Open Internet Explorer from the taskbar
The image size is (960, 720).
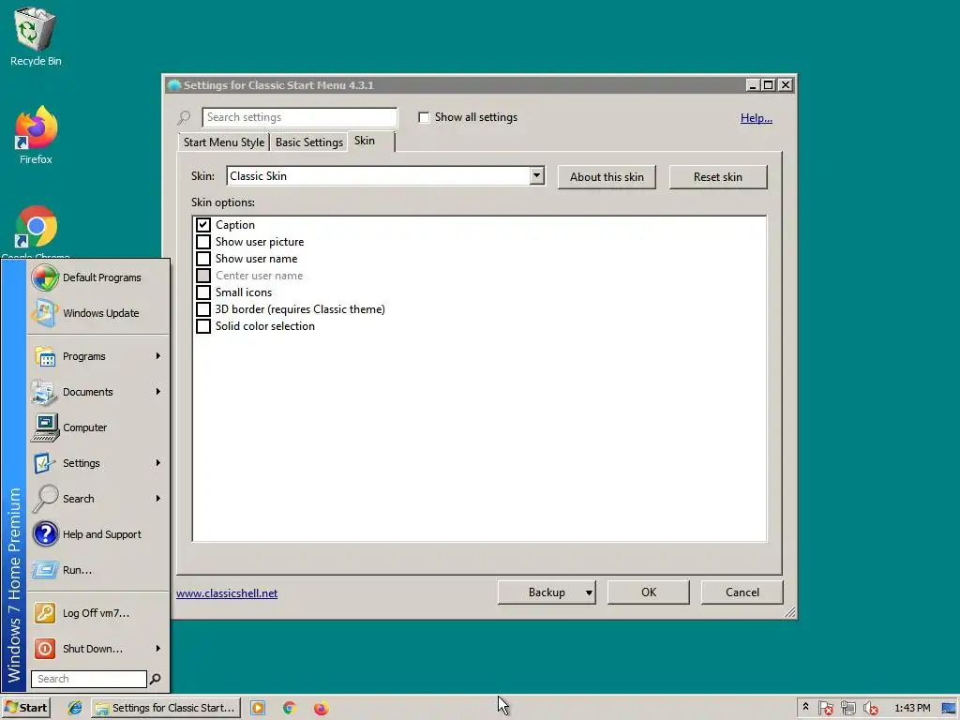75,708
